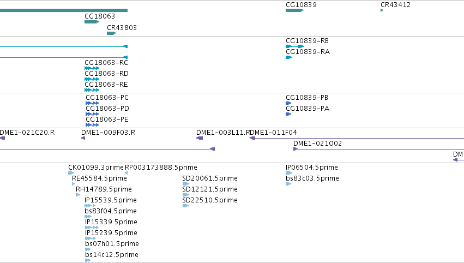The image size is (464, 263).
Task: Click the bs14c12.5prime EST arrows
Action: click(88, 260)
